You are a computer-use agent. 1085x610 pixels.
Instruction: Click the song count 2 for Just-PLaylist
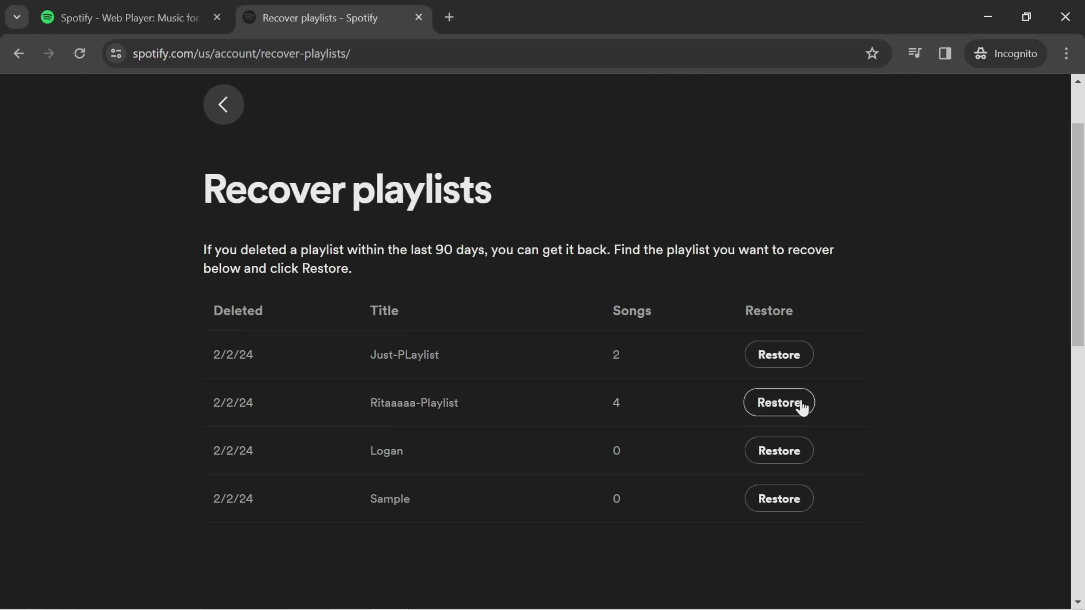616,355
